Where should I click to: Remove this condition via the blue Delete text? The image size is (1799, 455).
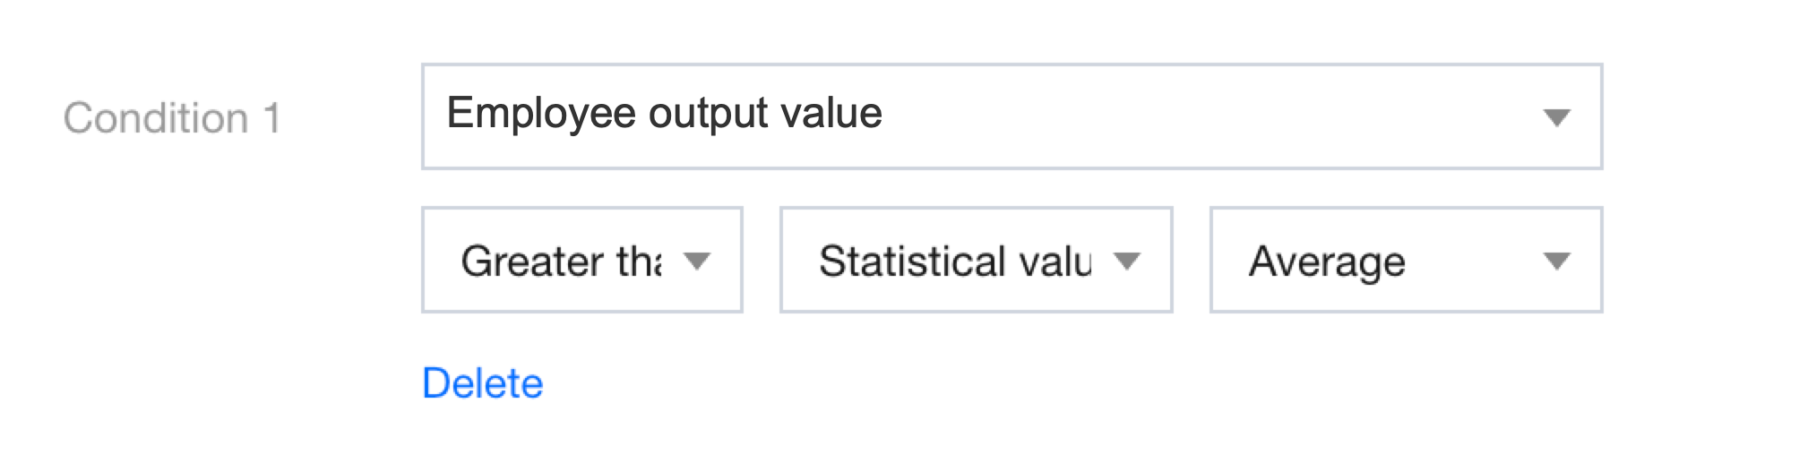tap(482, 383)
